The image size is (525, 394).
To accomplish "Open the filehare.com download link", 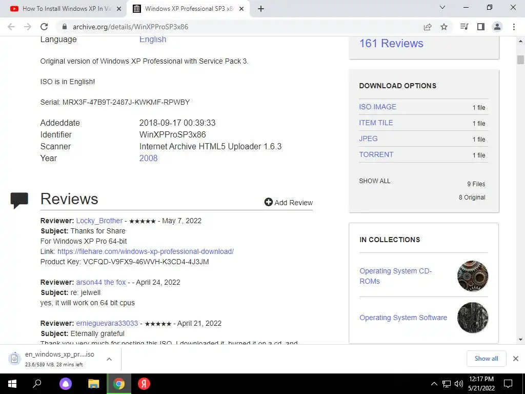I will pos(146,251).
